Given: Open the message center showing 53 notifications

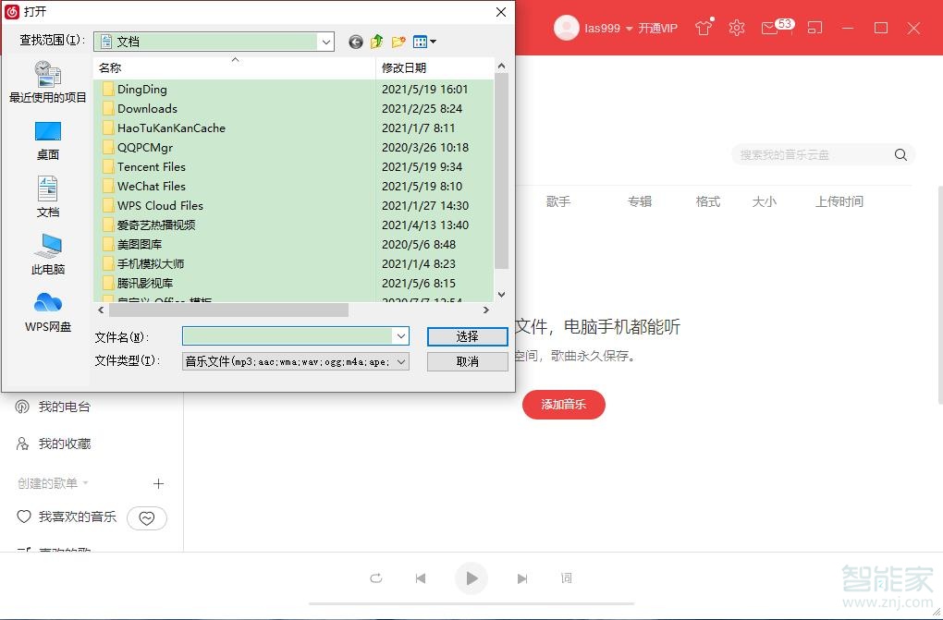Looking at the screenshot, I should (x=770, y=28).
